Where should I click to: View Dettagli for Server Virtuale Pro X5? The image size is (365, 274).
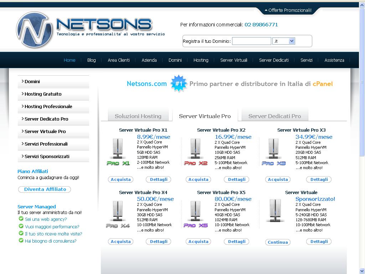(x=237, y=242)
